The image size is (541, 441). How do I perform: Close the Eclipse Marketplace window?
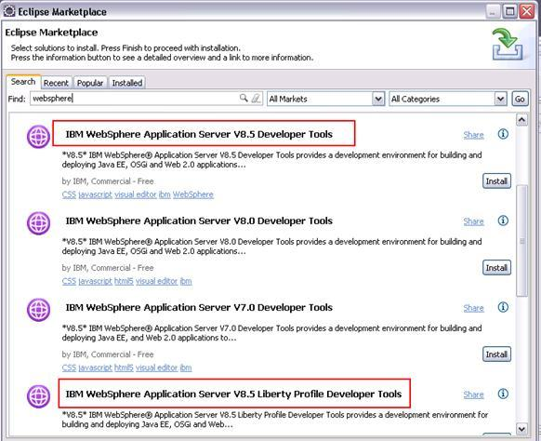527,11
